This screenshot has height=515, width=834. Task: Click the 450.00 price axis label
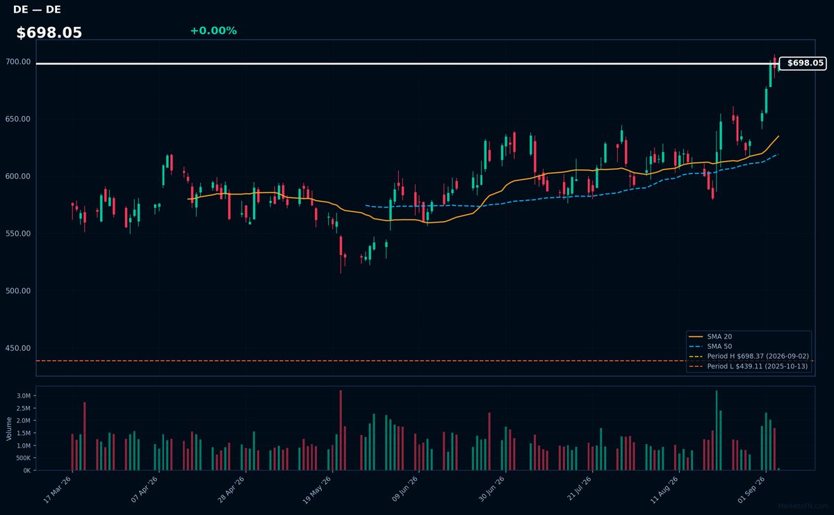tap(19, 348)
